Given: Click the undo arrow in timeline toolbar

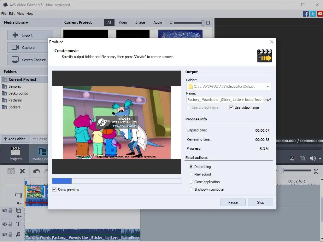Looking at the screenshot, I should coord(37,171).
